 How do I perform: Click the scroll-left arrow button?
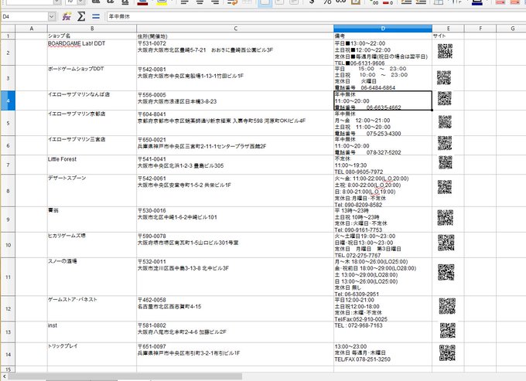tap(4, 376)
